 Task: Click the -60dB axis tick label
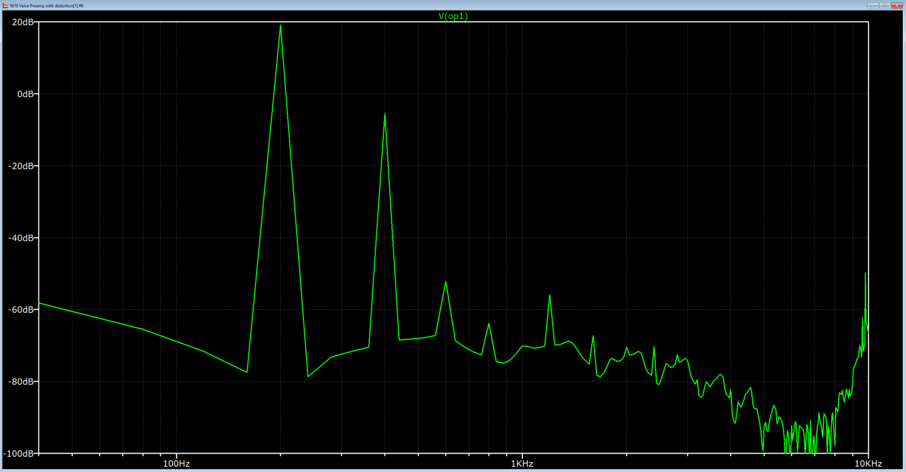click(21, 310)
